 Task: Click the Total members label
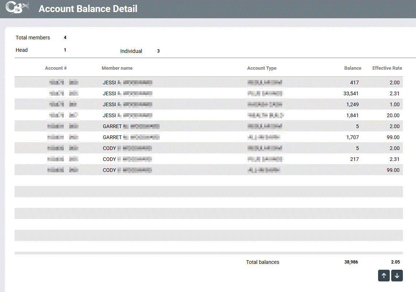coord(33,38)
